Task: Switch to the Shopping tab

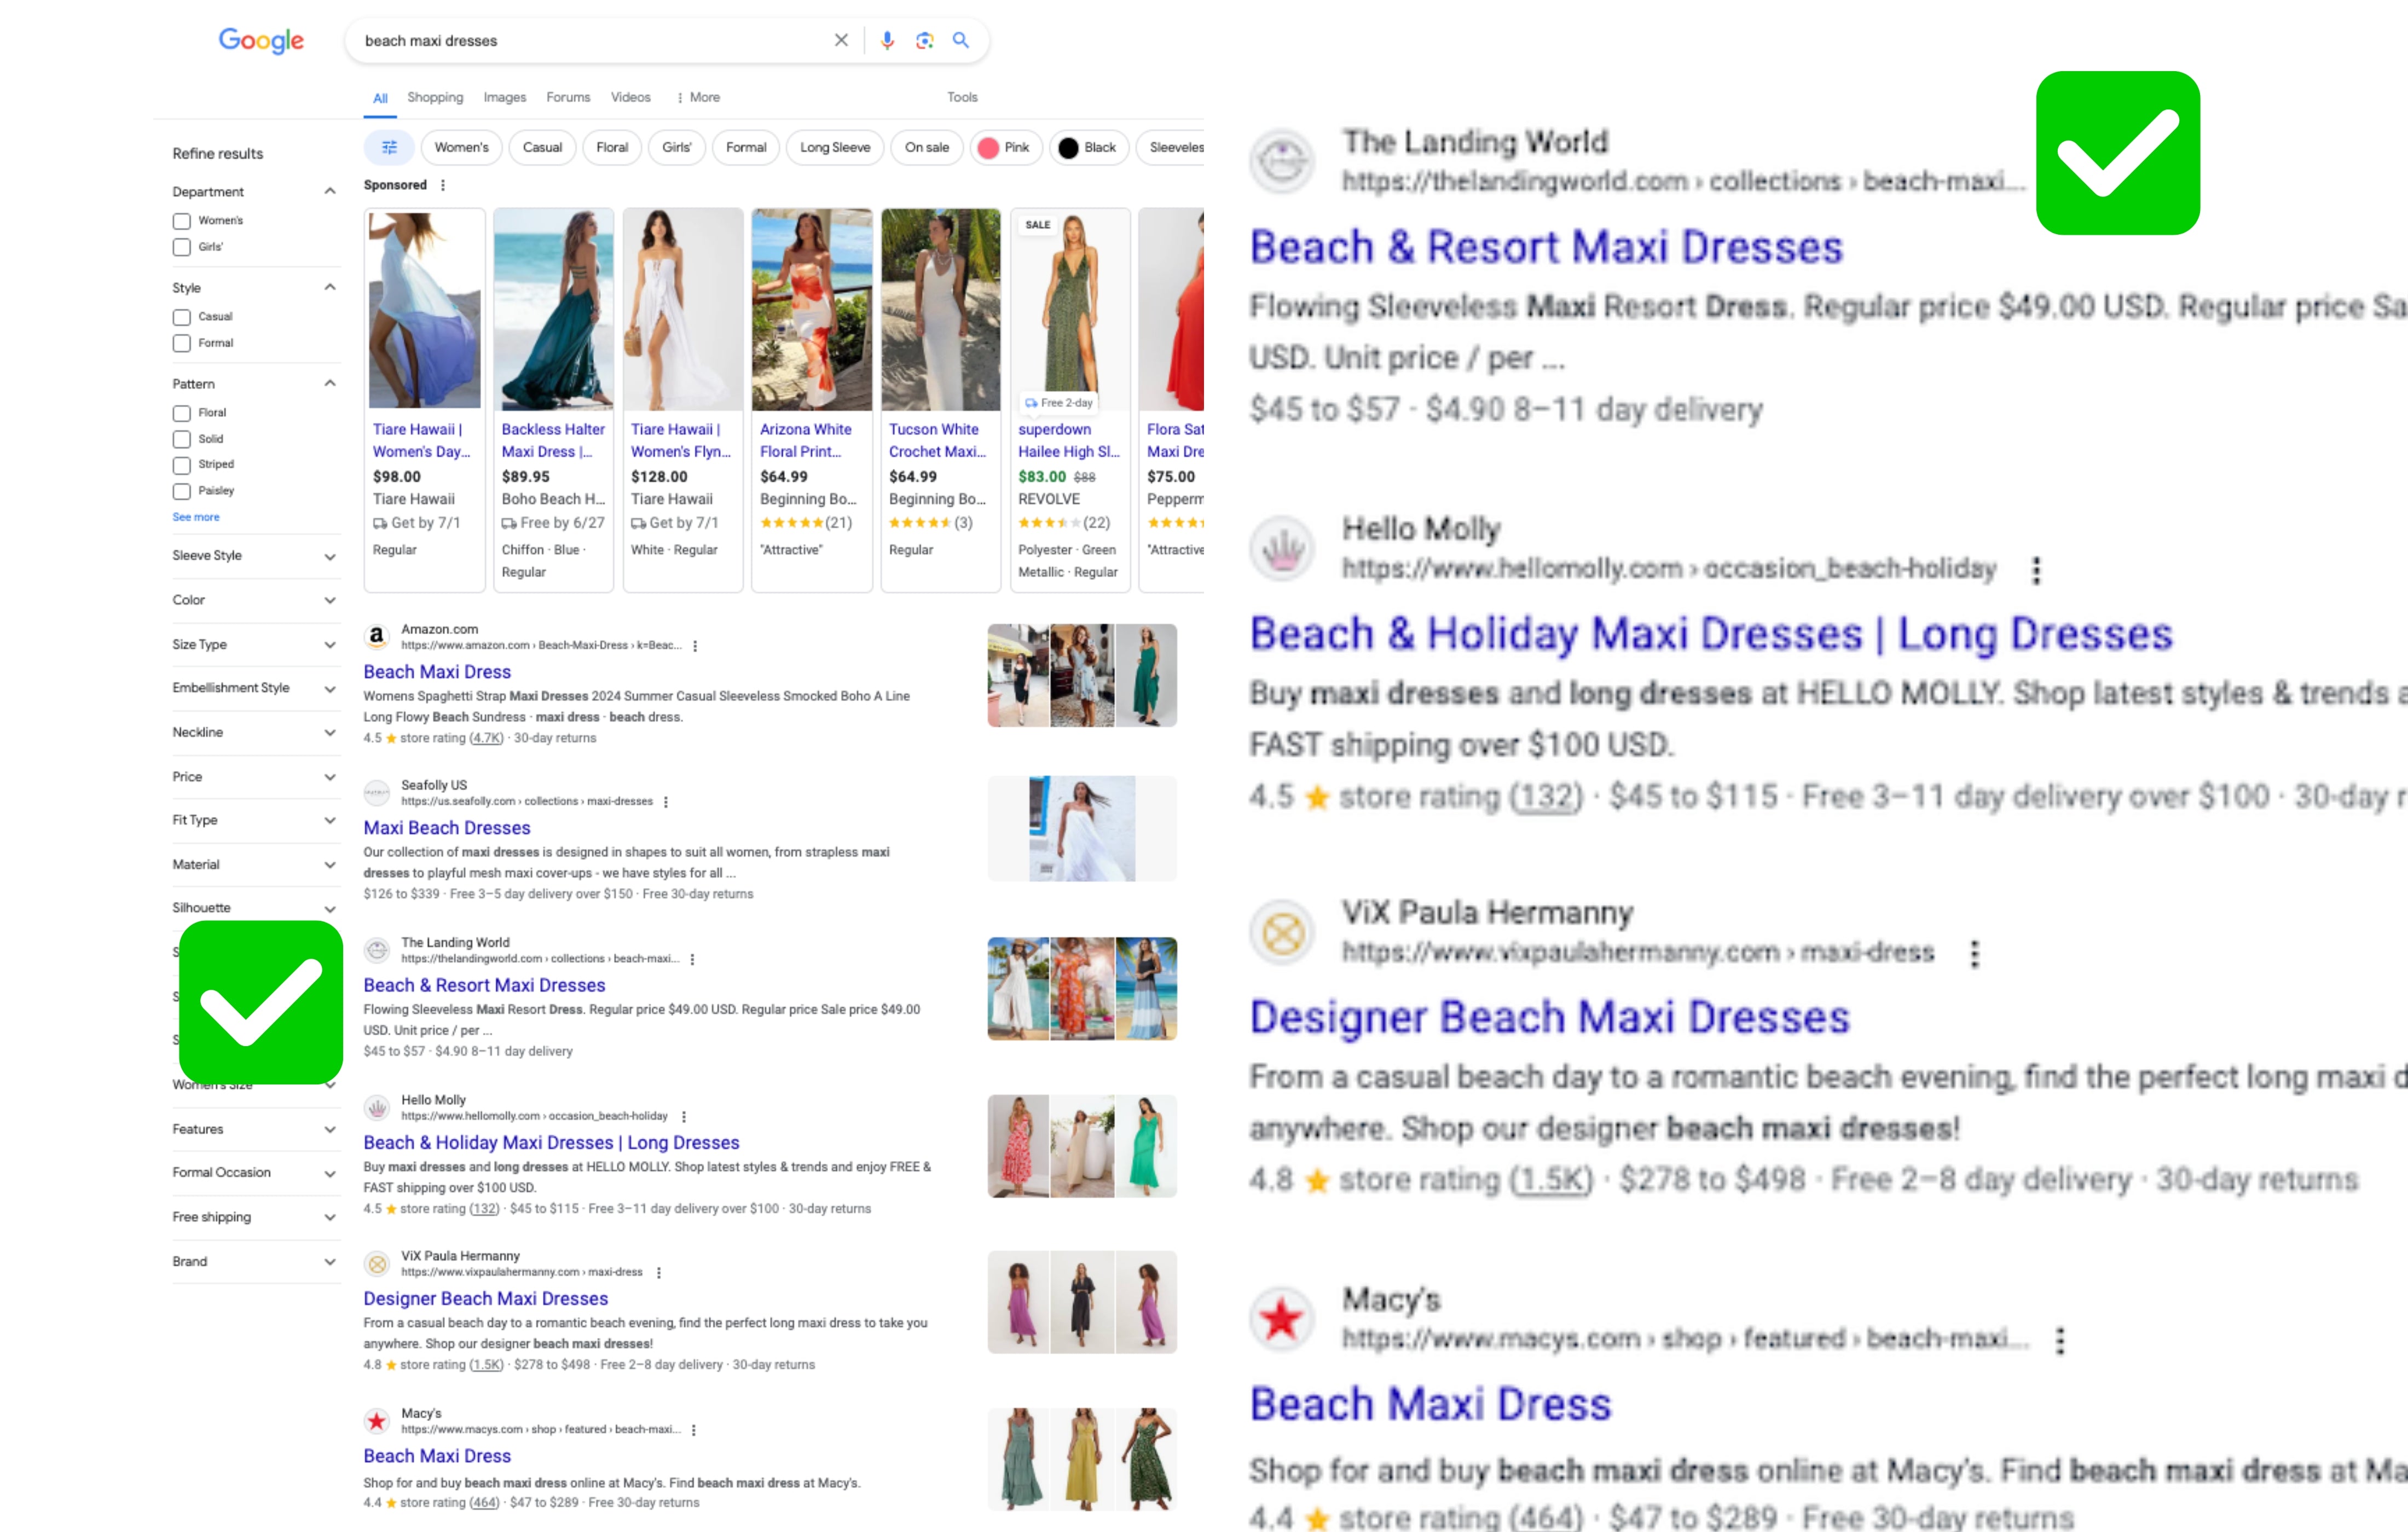Action: [434, 97]
